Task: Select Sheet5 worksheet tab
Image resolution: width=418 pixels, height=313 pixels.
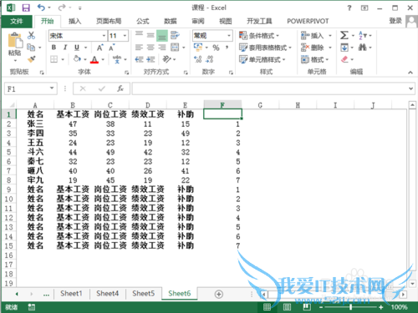Action: click(144, 294)
